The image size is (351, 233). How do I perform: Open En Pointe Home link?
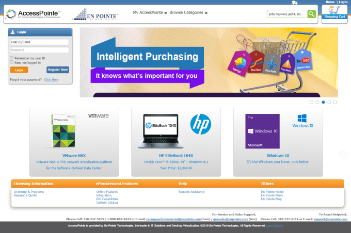272,192
